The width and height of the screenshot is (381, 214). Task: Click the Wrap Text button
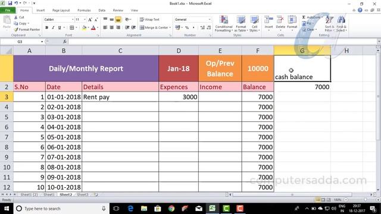149,20
